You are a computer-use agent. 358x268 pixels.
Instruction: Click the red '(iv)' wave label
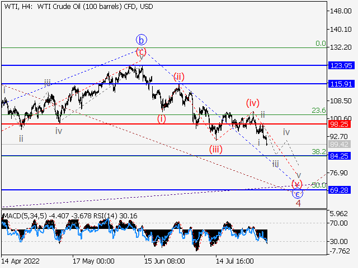[x=253, y=103]
